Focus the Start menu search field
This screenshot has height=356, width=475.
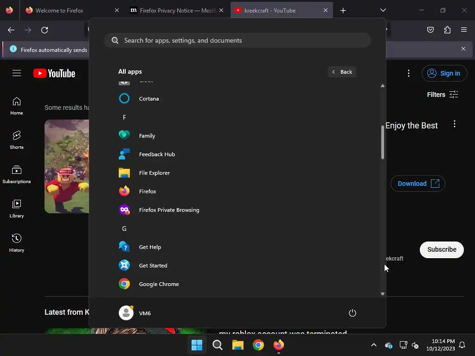[x=237, y=40]
